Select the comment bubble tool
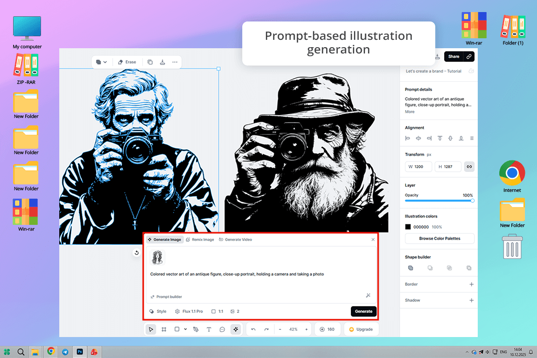537x358 pixels. click(222, 329)
